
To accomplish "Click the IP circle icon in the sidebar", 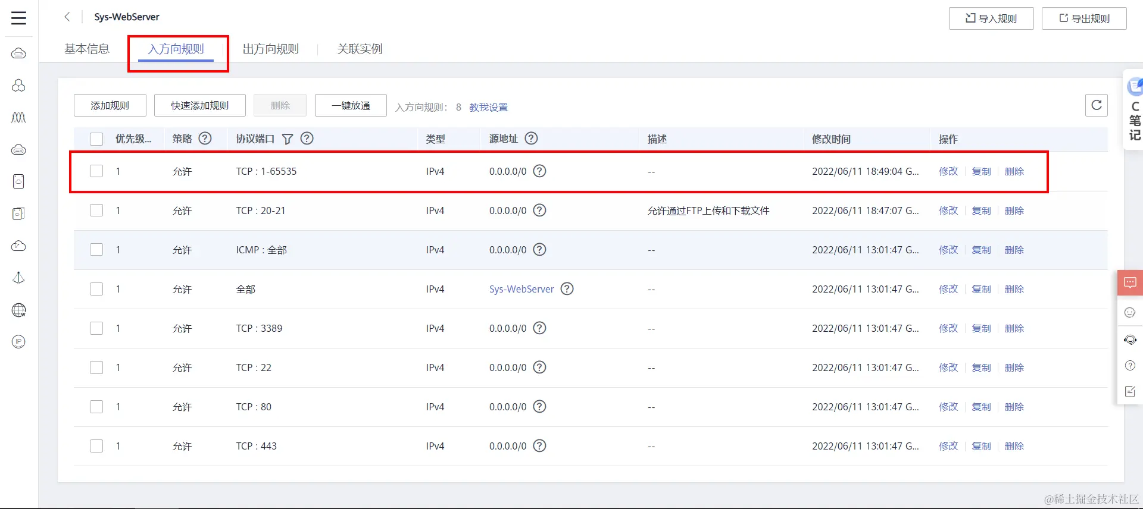I will (x=18, y=342).
